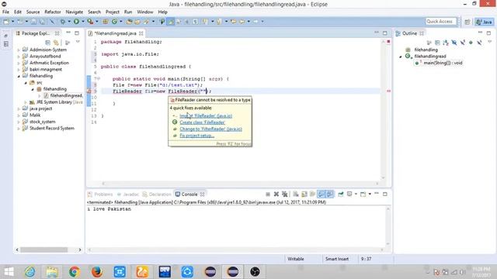
Task: Open dropdown arrow beside Run button
Action: point(83,22)
